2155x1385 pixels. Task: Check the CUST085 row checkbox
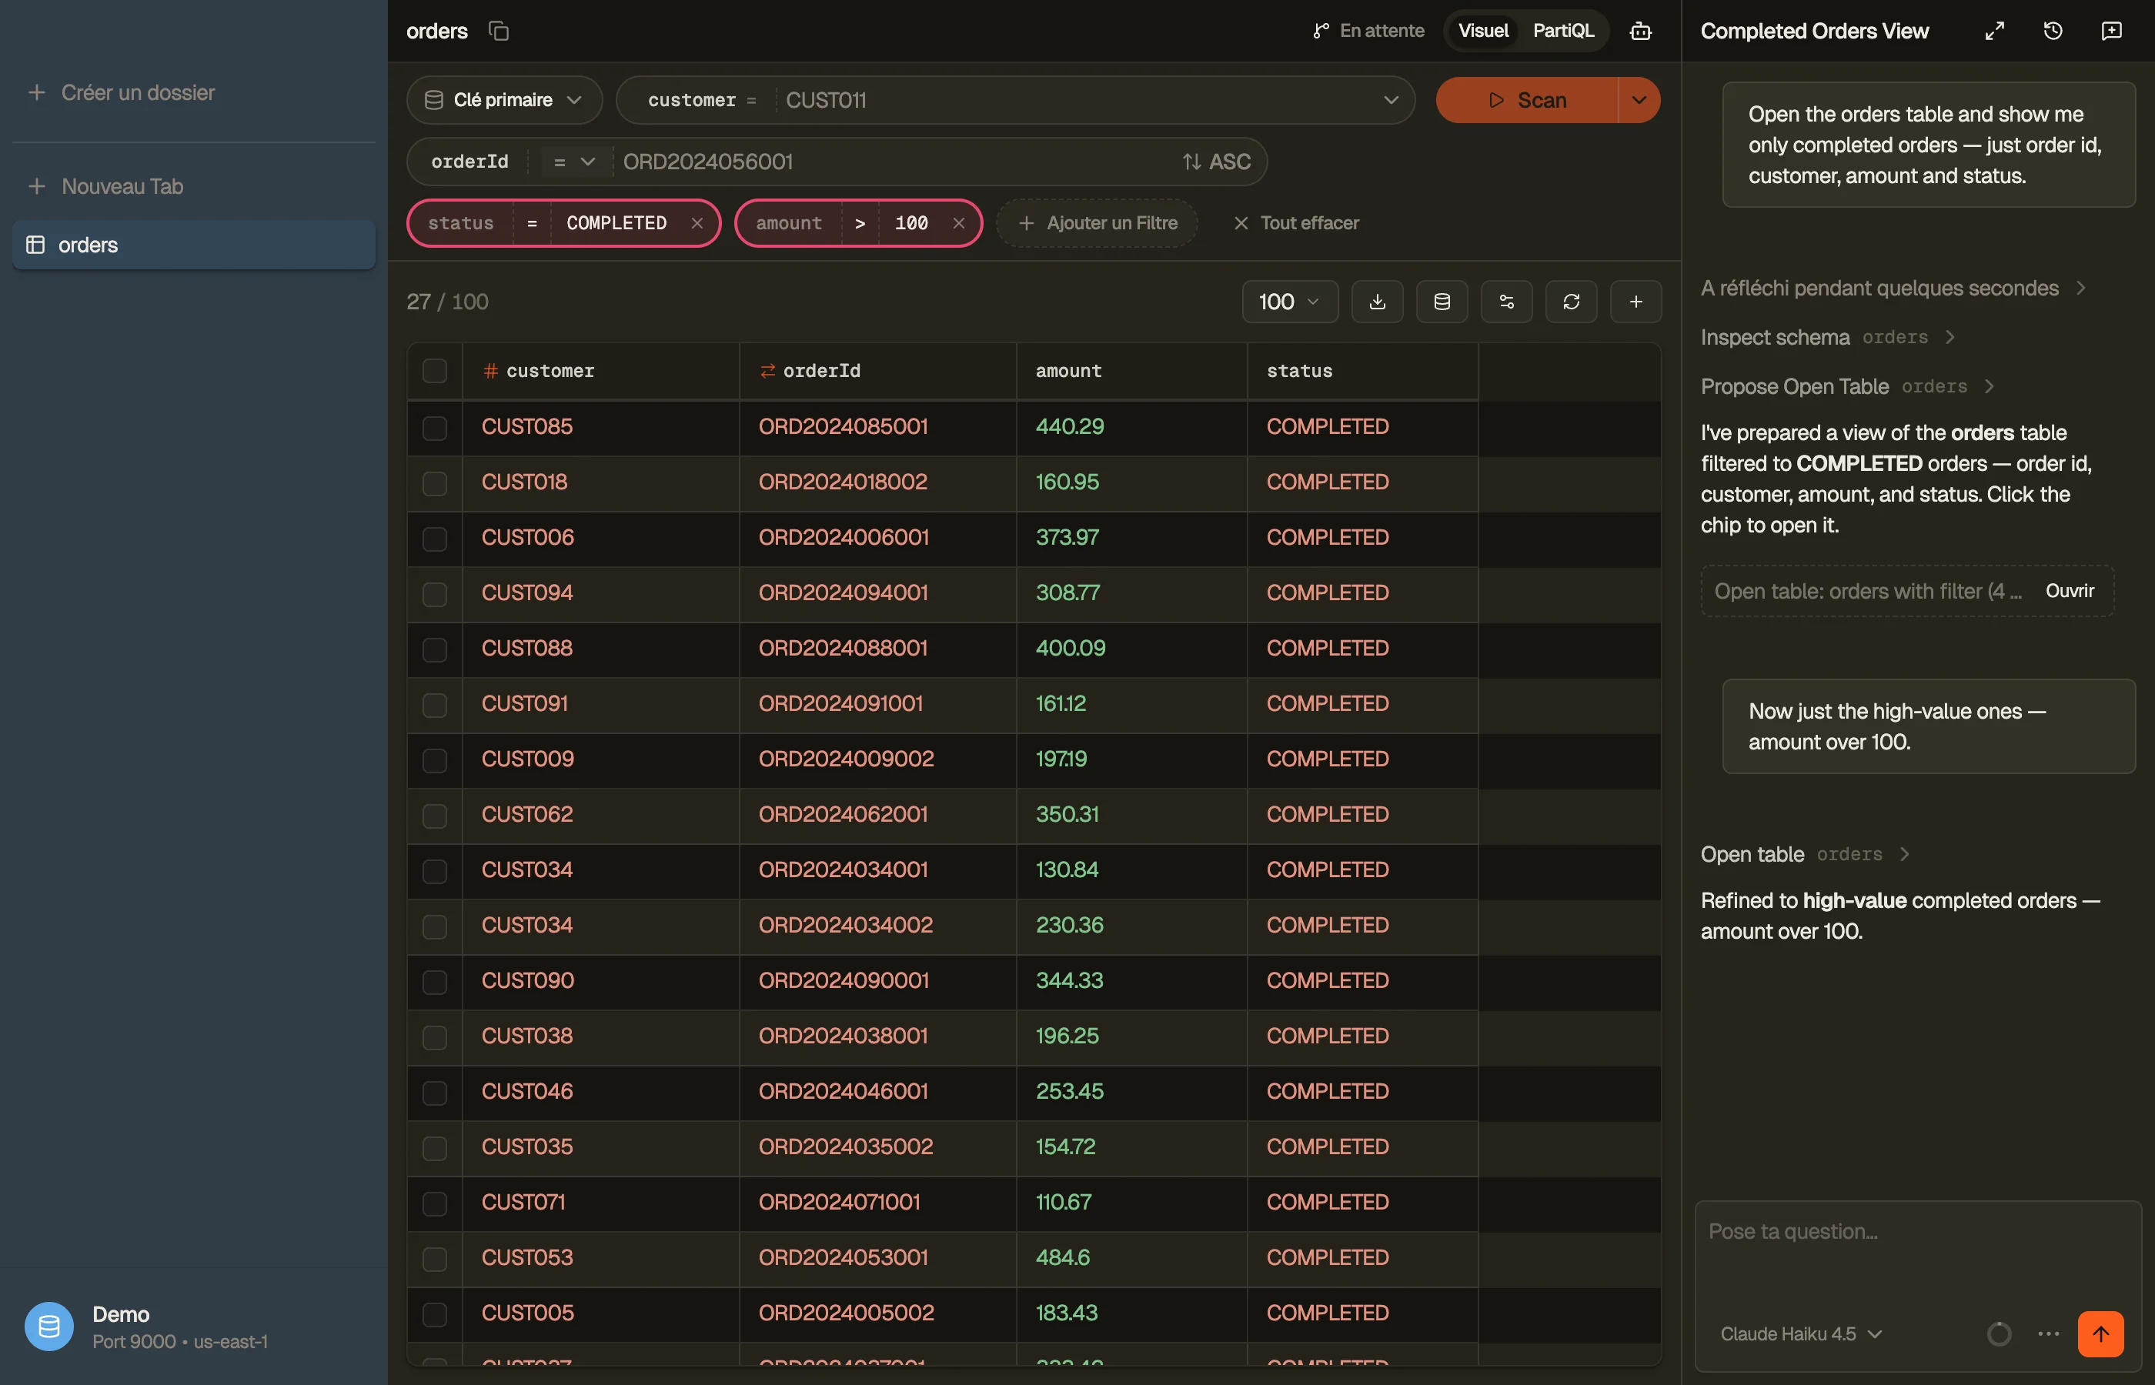[x=434, y=427]
